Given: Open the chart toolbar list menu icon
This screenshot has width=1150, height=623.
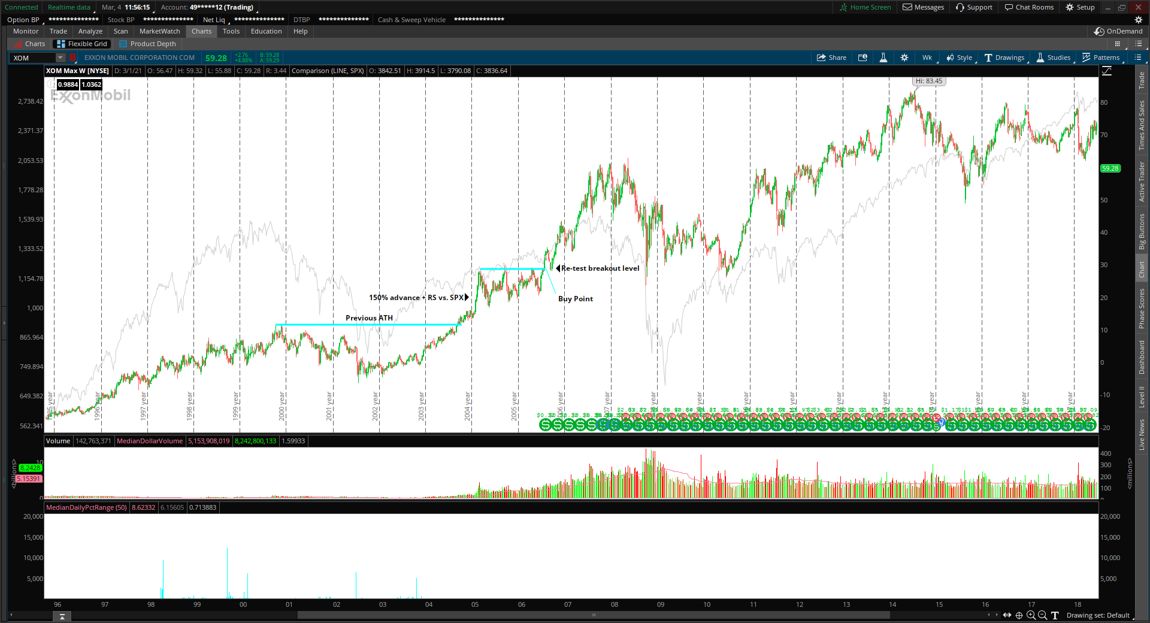Looking at the screenshot, I should point(1138,58).
